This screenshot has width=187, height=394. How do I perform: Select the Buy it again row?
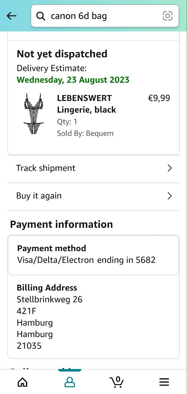92,196
